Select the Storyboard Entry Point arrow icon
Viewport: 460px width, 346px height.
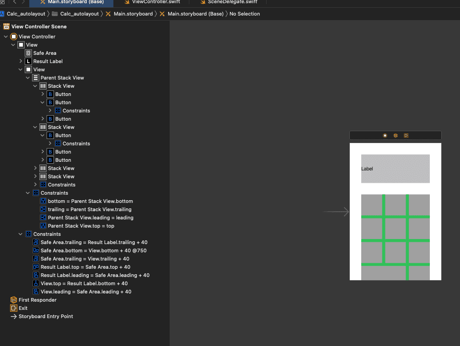[x=14, y=316]
